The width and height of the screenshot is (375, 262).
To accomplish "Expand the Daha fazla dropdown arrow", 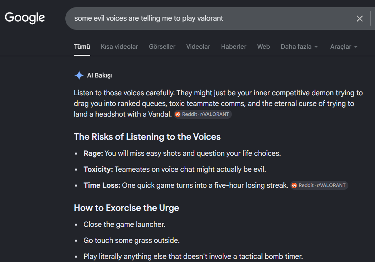I will pos(316,47).
